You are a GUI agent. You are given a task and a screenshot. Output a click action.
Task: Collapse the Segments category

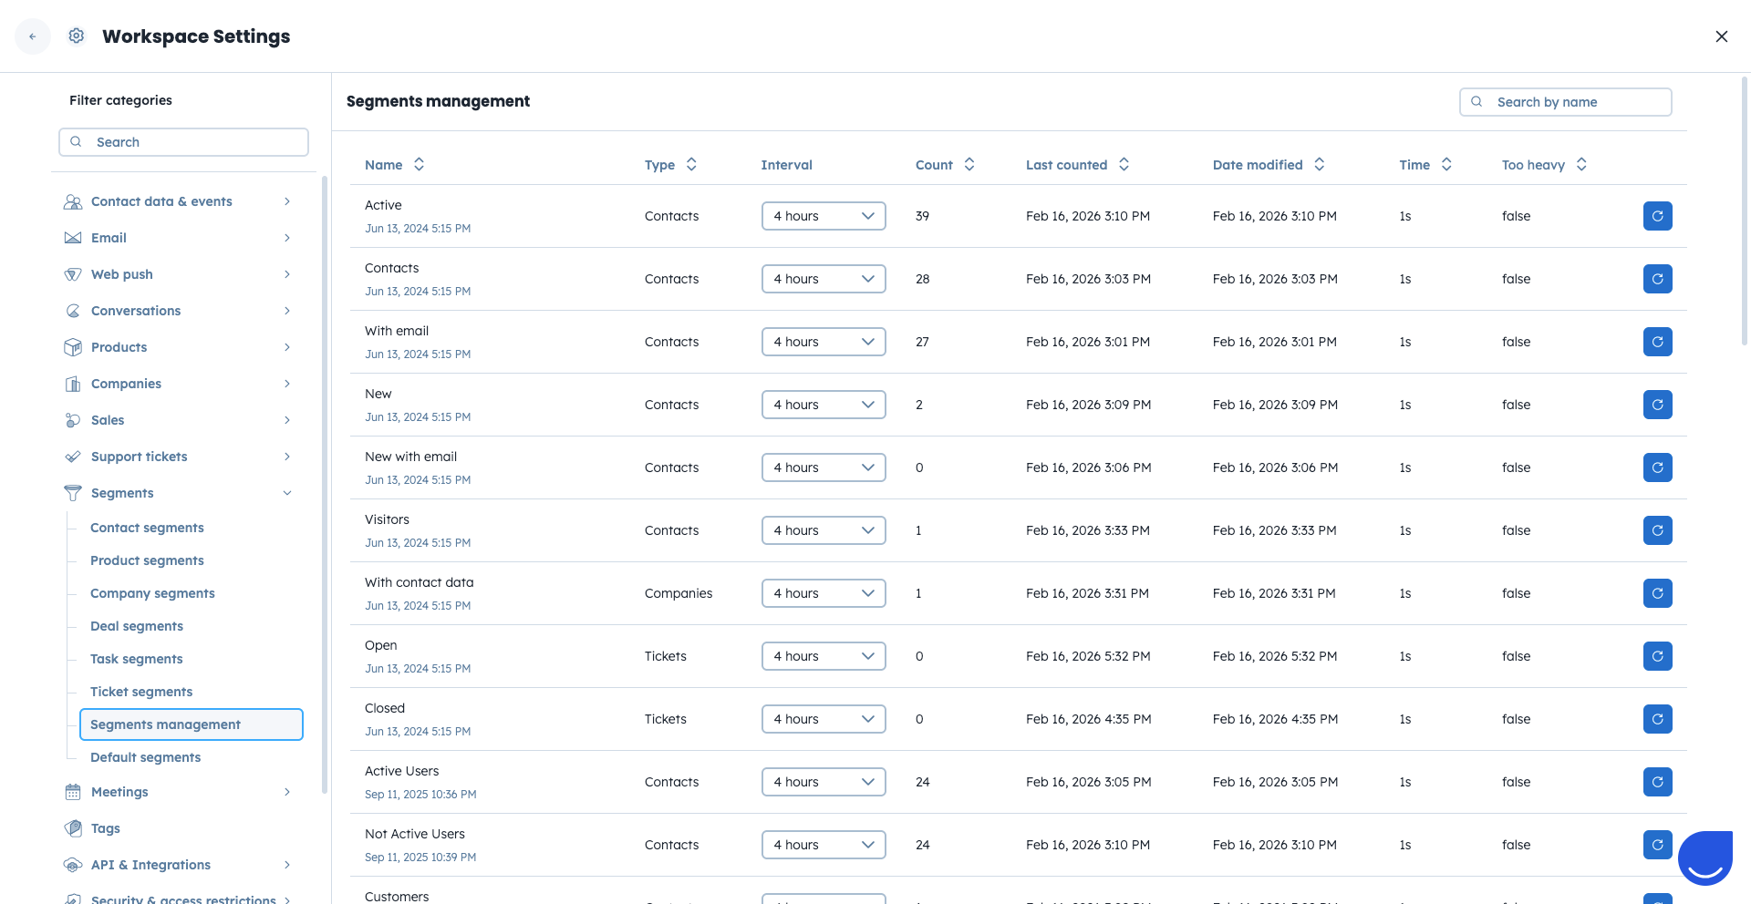[x=287, y=493]
